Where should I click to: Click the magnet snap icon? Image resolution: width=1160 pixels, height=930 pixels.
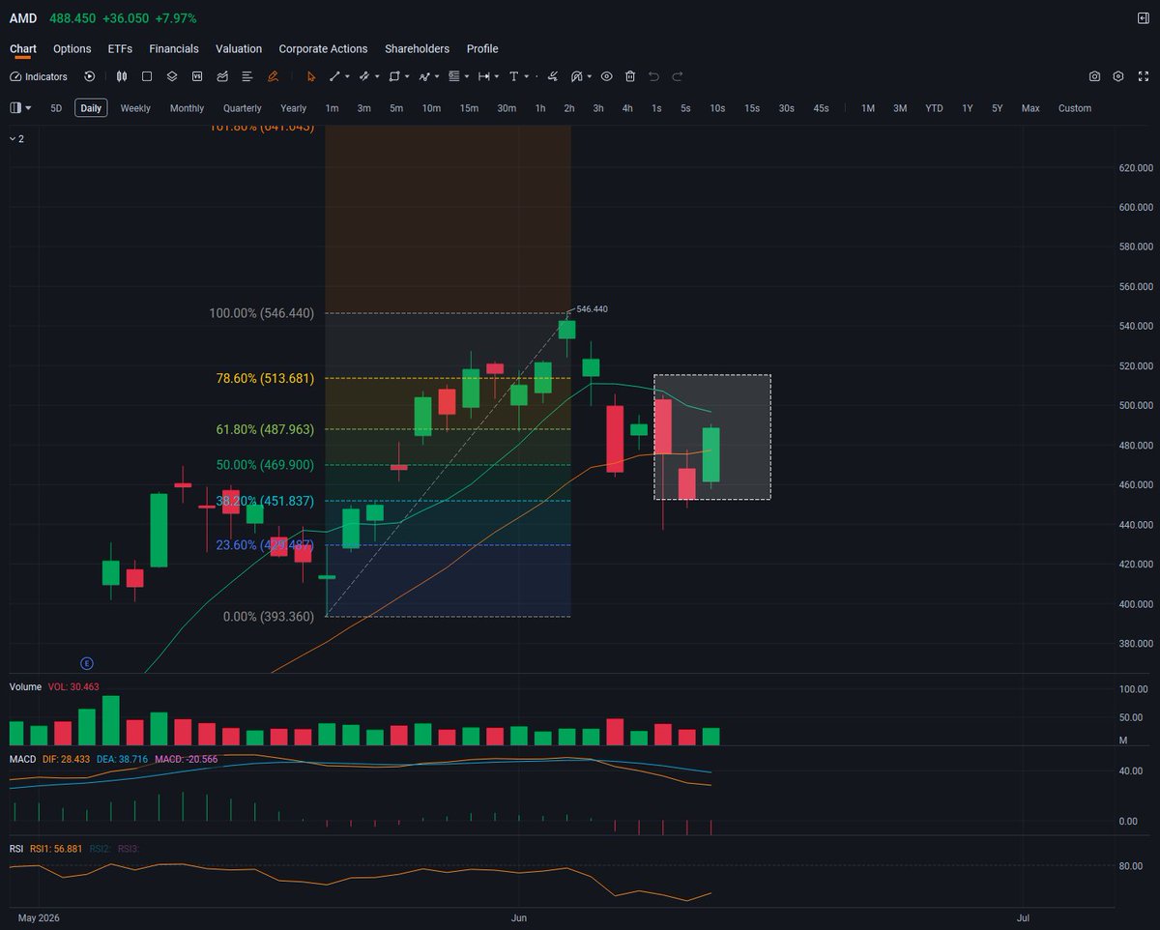(576, 76)
